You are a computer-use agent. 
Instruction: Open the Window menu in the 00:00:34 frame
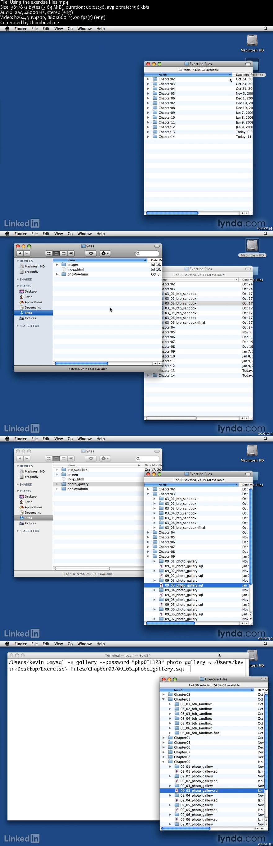pyautogui.click(x=84, y=29)
